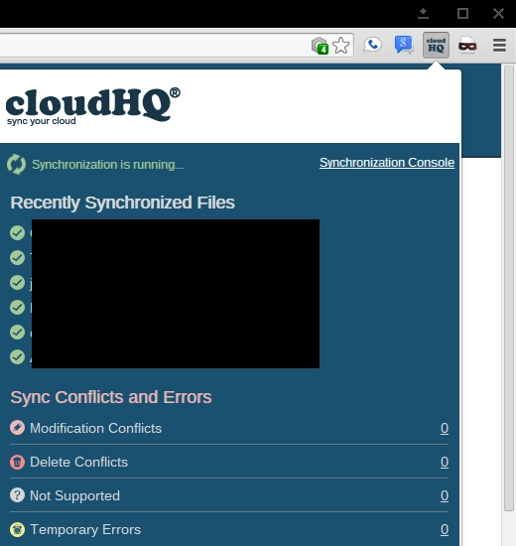This screenshot has width=516, height=546.
Task: Open the blue Google chat bubble extension
Action: point(404,45)
